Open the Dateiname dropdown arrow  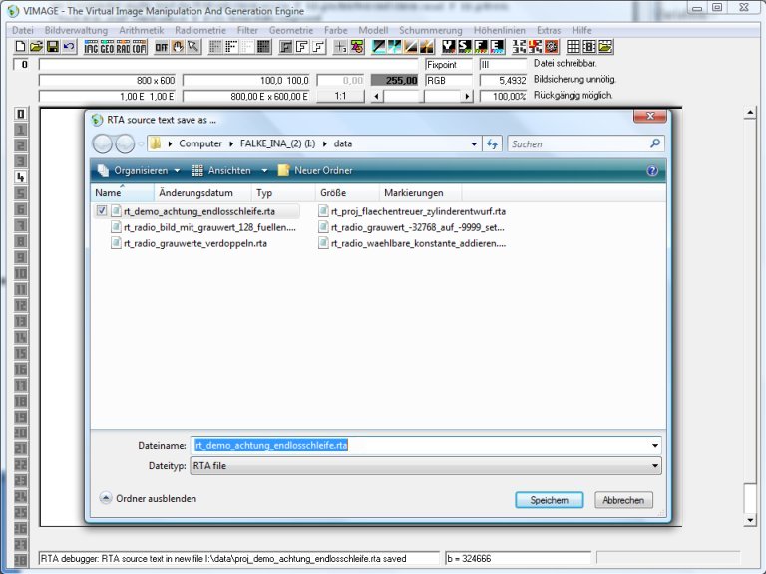pyautogui.click(x=654, y=445)
